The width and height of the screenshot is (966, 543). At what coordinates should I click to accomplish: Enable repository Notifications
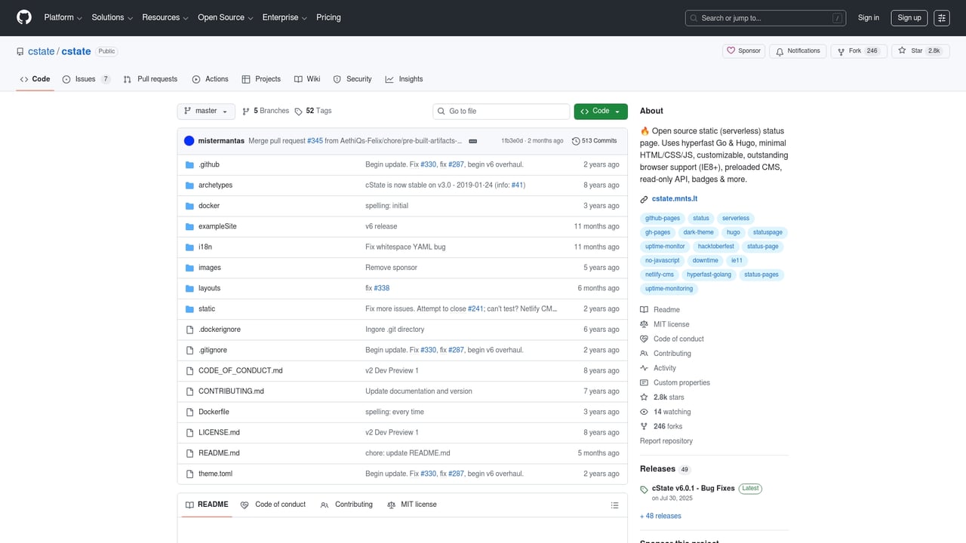pos(797,51)
